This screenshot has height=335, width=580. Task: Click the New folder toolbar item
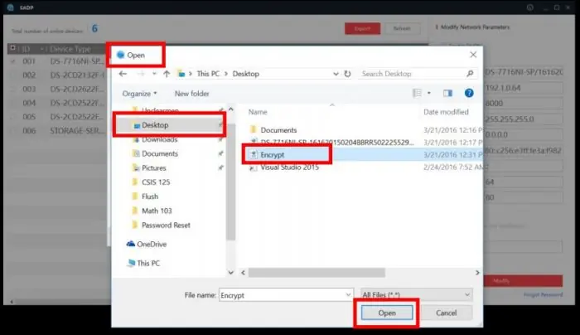tap(191, 94)
